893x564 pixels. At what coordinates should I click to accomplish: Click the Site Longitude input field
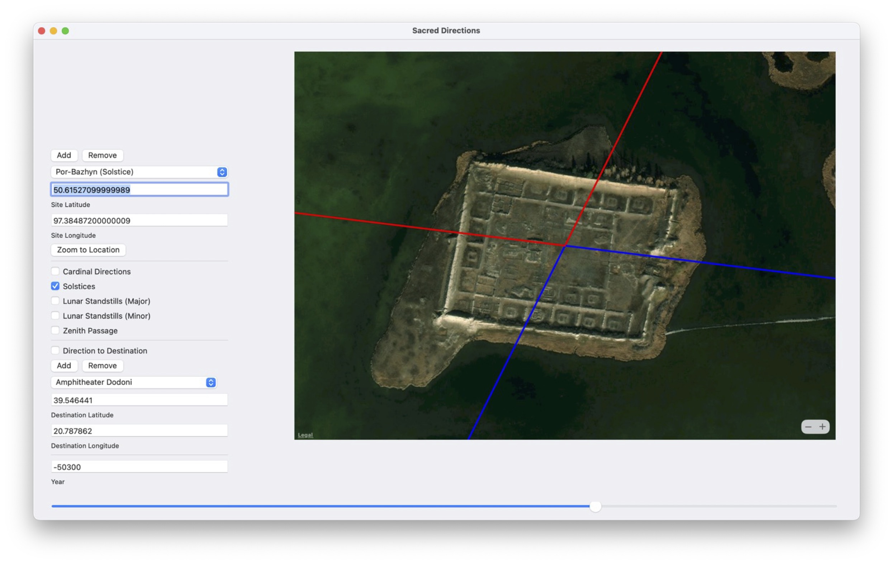coord(139,221)
